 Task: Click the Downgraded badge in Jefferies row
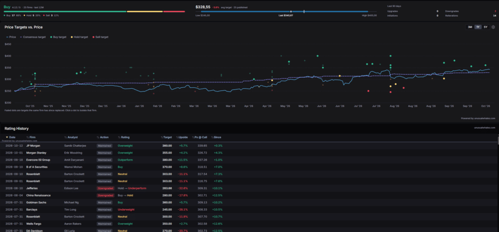105,189
